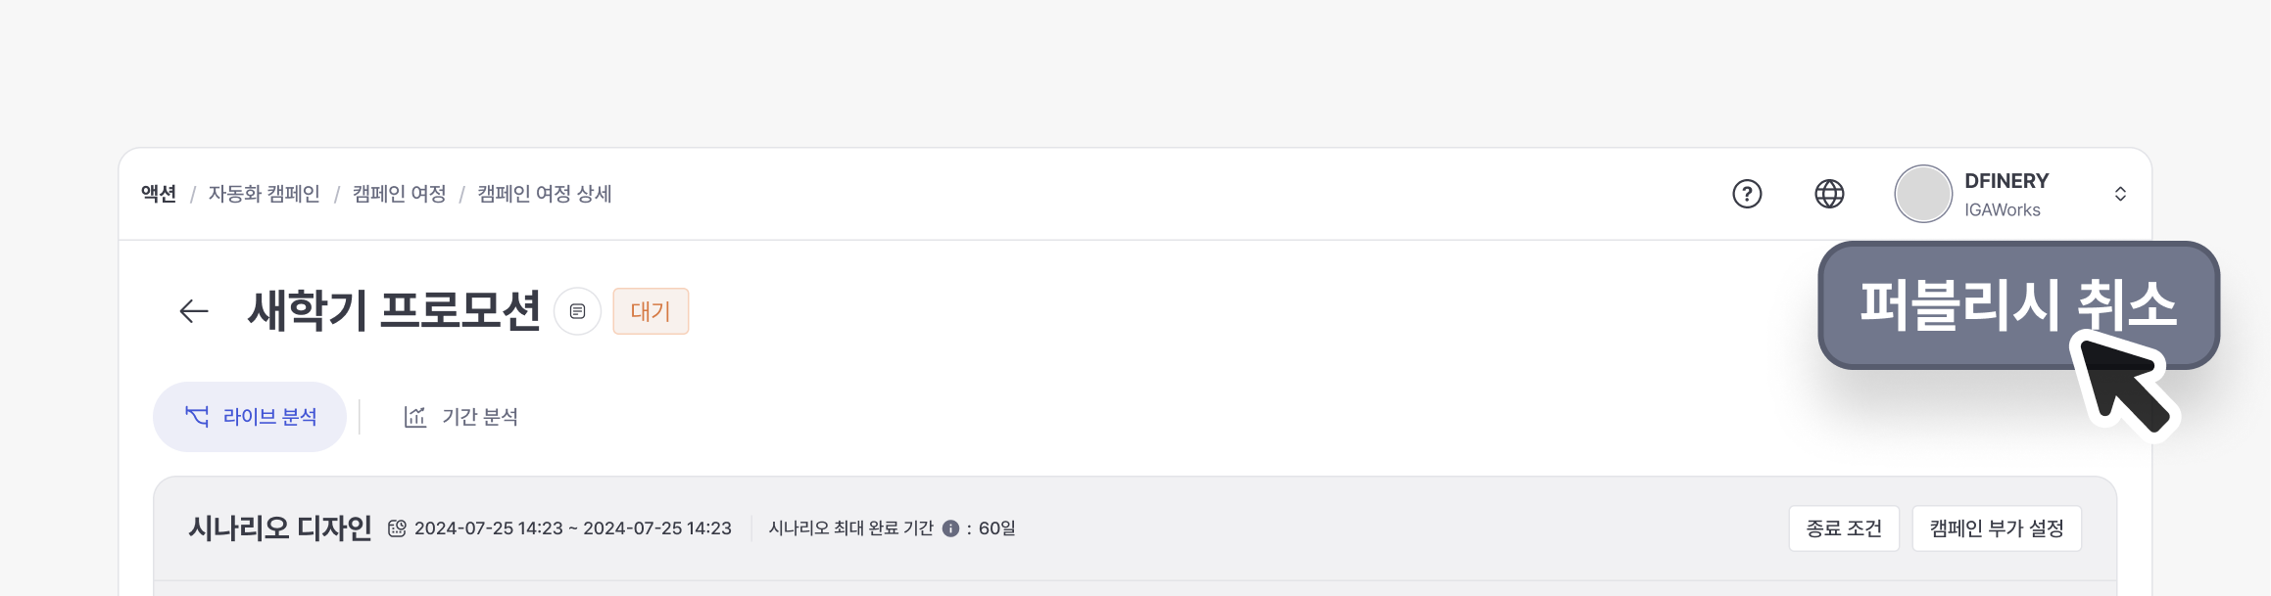The image size is (2271, 596).
Task: Click the info icon near 시나리오 최대 완료 기간
Action: point(950,528)
